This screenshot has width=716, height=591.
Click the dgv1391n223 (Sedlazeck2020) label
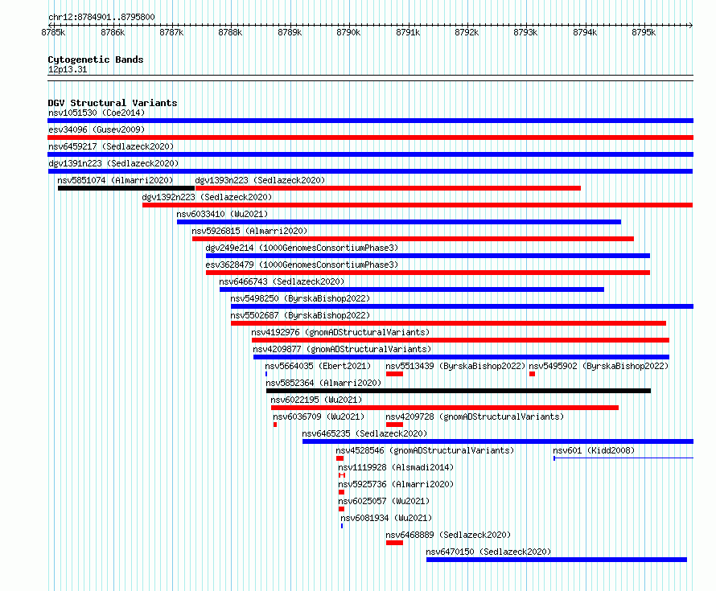[113, 163]
